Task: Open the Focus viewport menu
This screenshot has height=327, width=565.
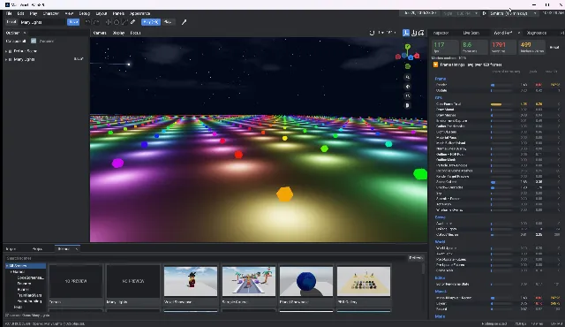Action: tap(135, 33)
